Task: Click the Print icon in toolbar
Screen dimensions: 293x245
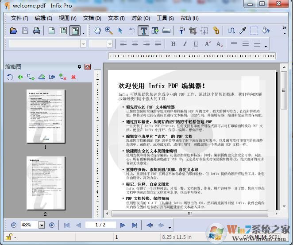Action: click(x=36, y=31)
